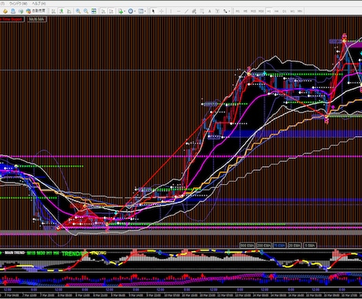Switch to the M30 timeframe

tap(261, 11)
